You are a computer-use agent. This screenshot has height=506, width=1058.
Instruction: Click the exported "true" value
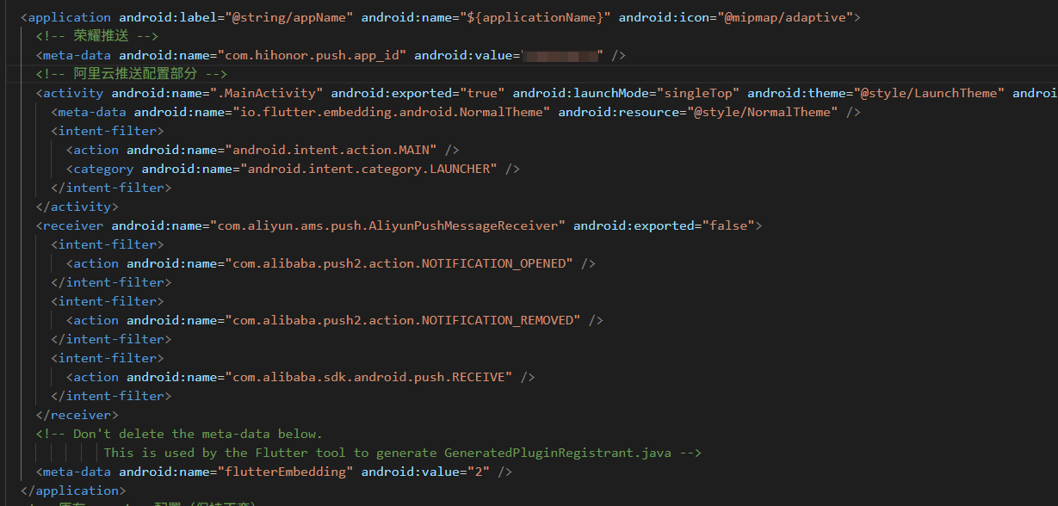(x=482, y=93)
